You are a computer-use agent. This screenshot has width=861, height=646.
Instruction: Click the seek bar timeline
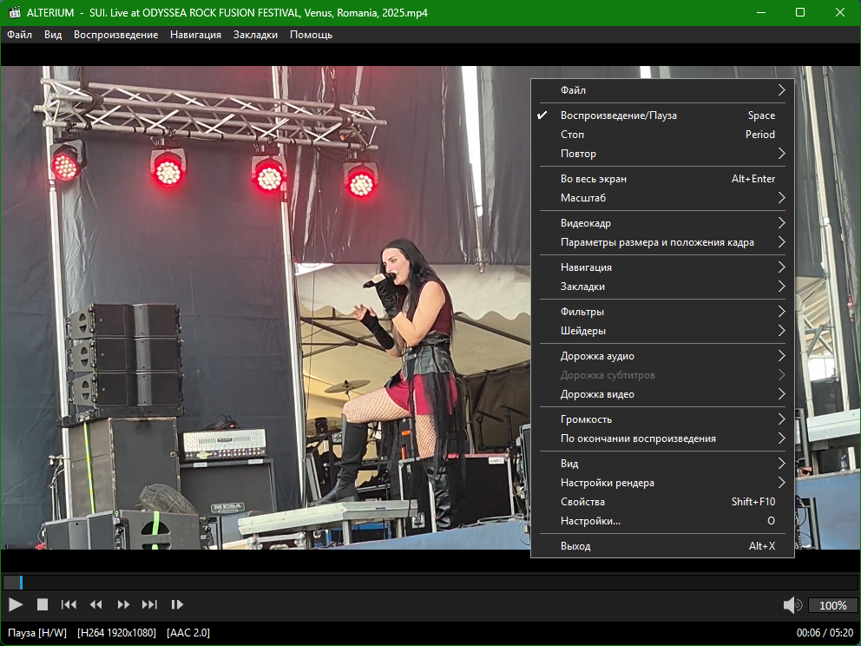(430, 583)
